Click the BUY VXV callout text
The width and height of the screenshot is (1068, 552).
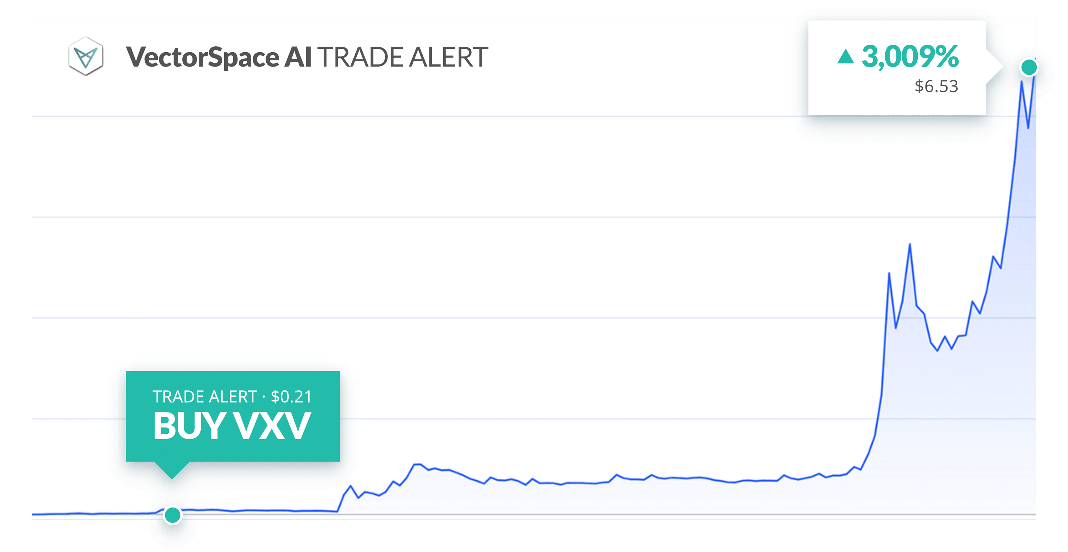(x=232, y=426)
